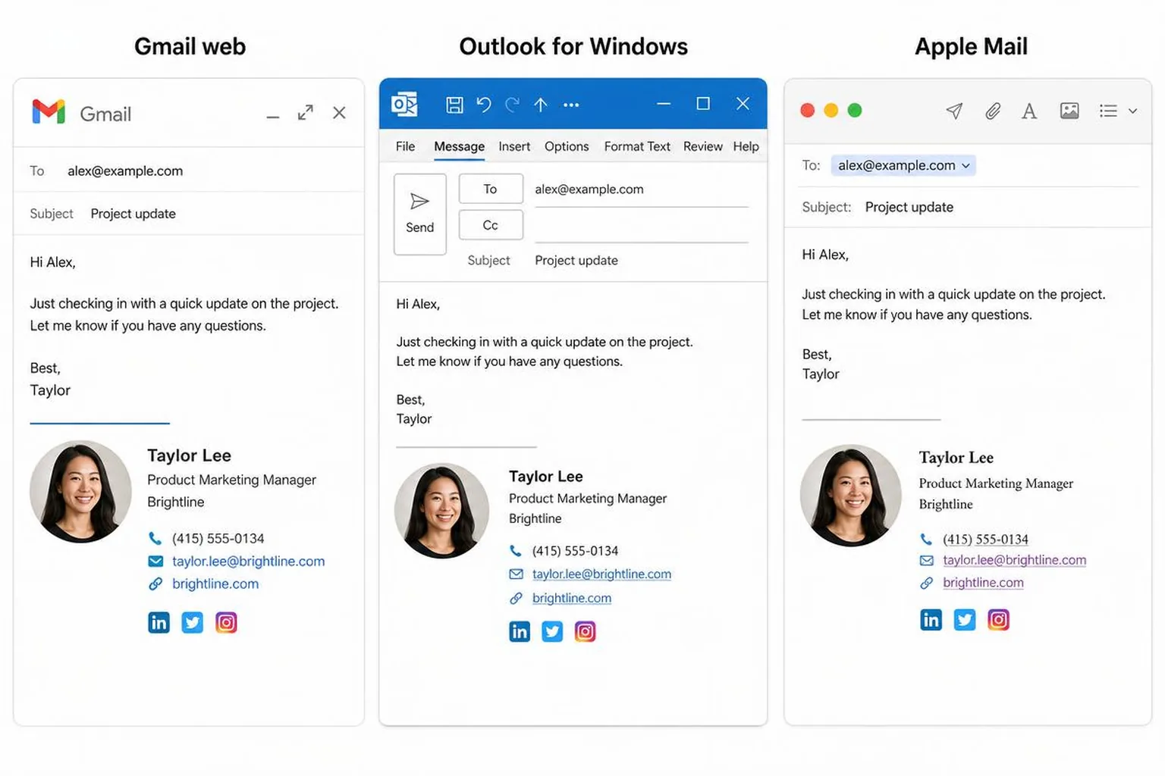Click the taylor.lee@brightline.com link in Gmail signature

[x=248, y=562]
